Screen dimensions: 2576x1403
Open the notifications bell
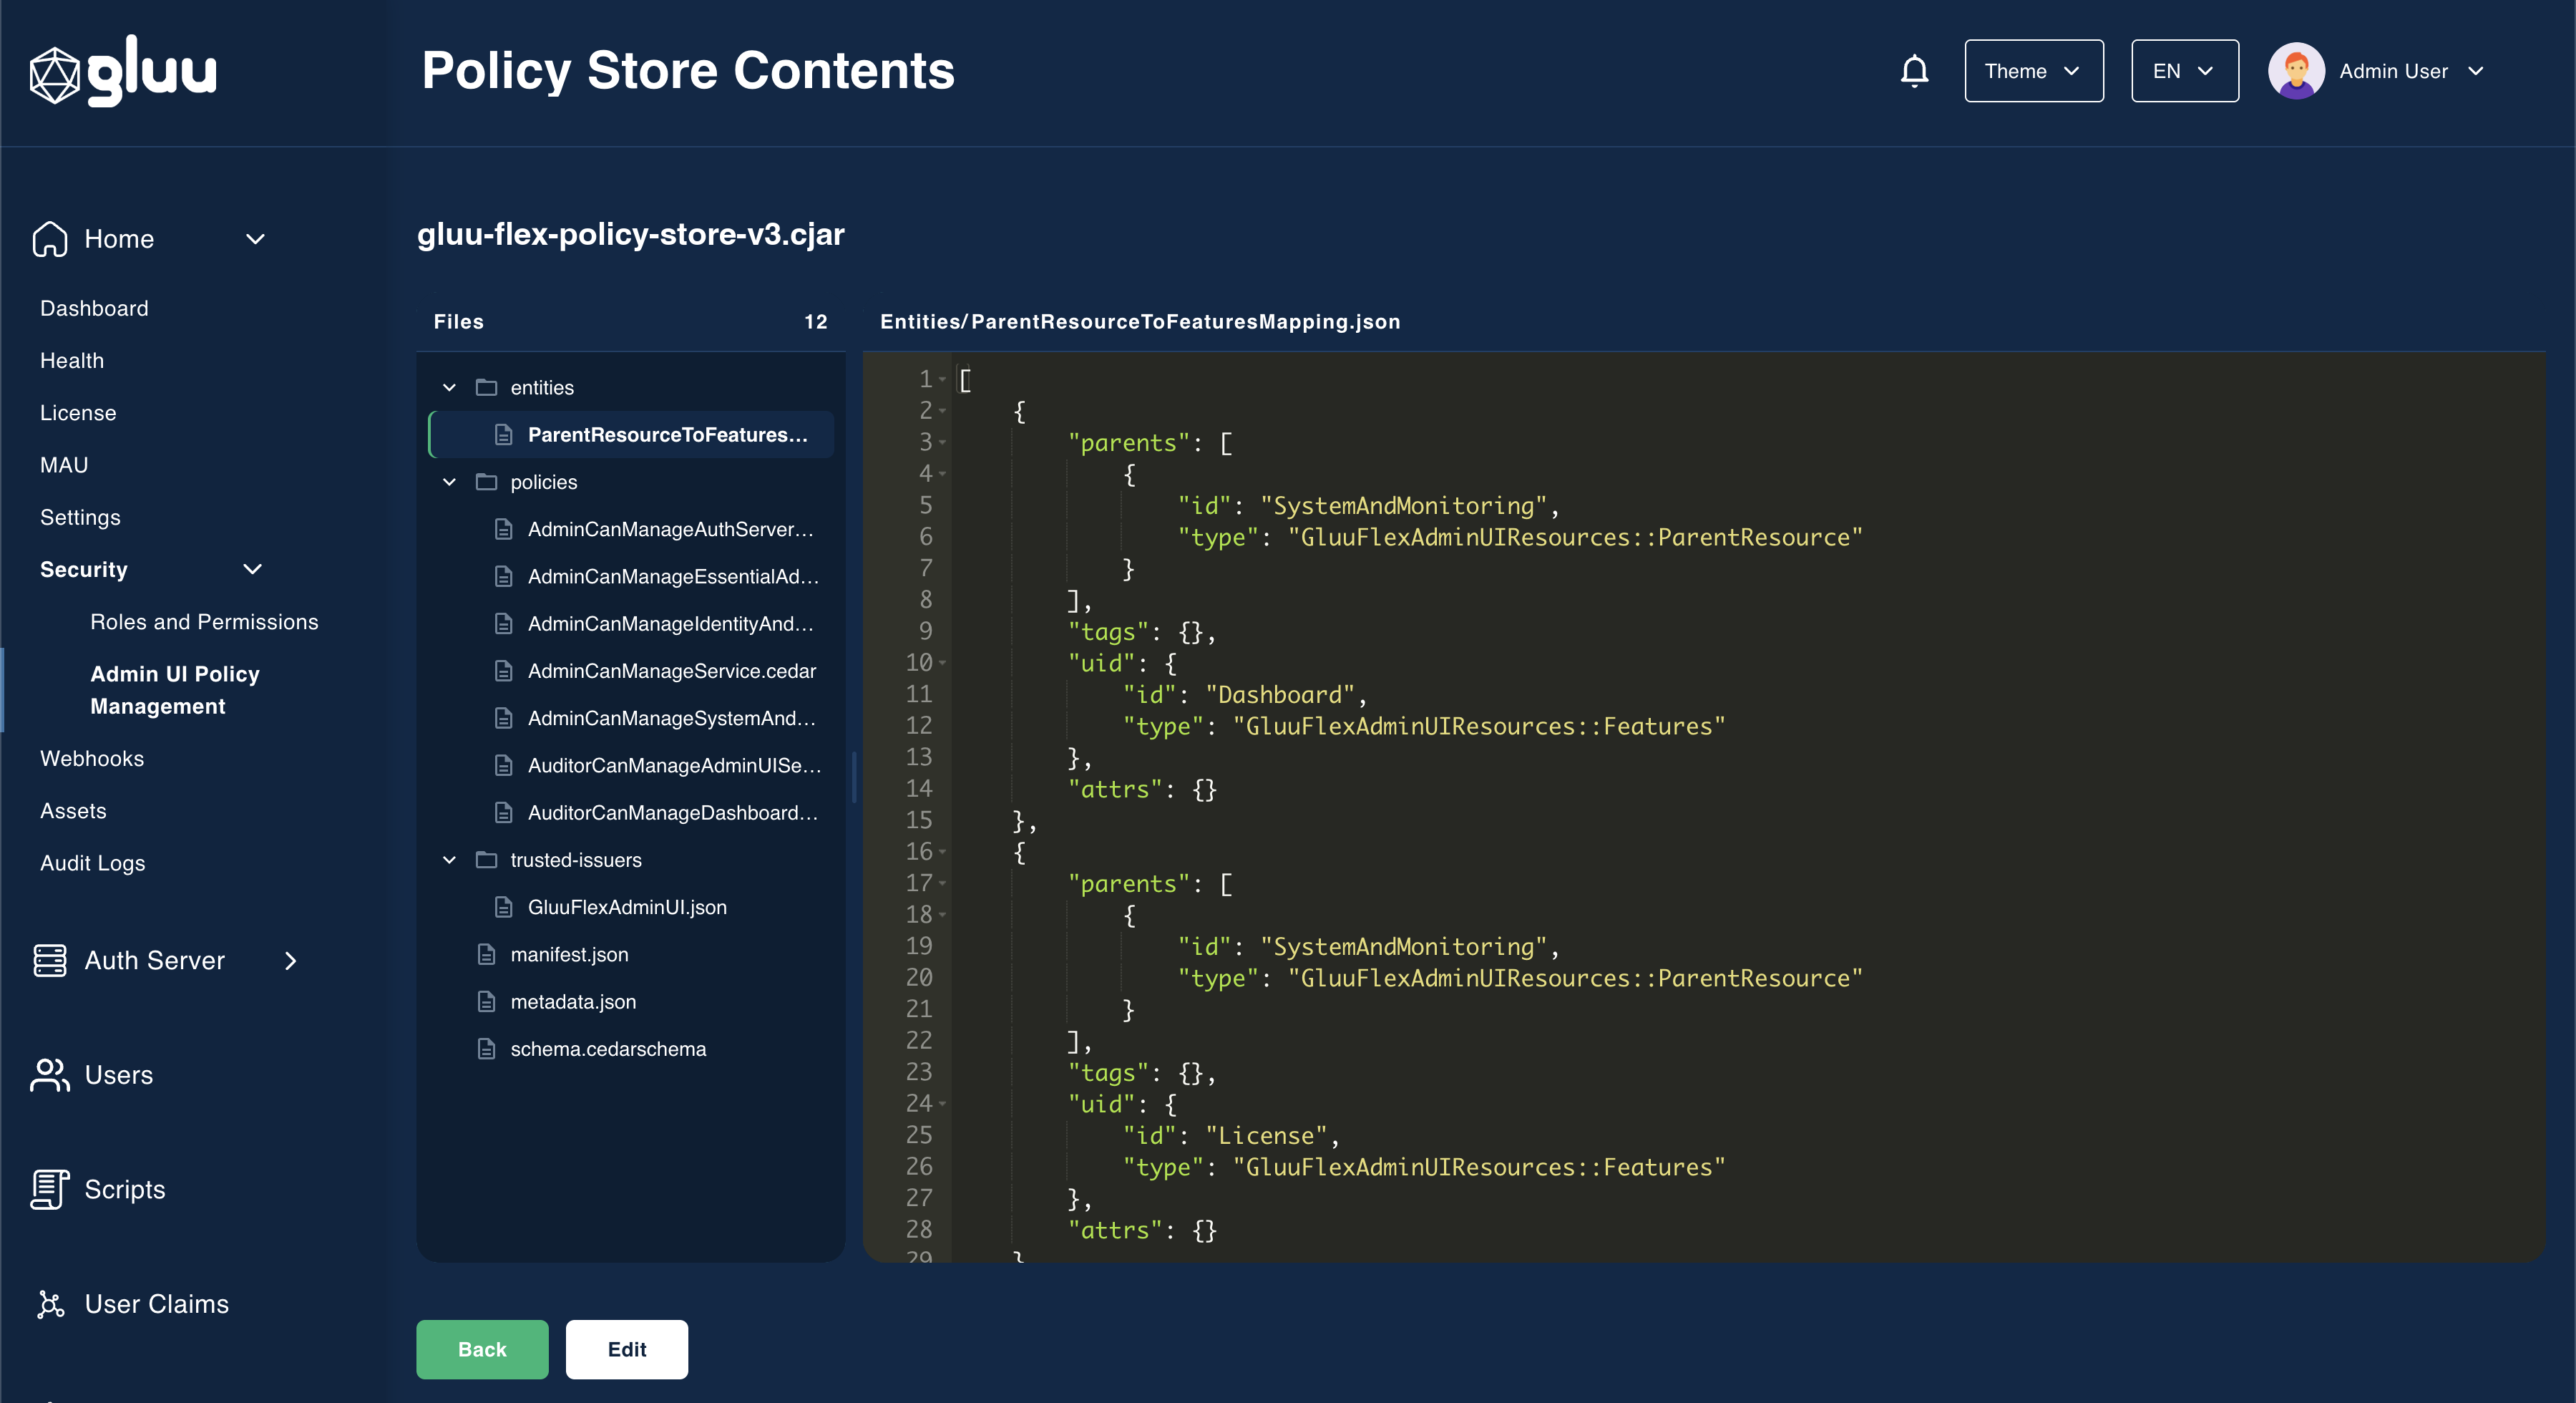(x=1914, y=71)
